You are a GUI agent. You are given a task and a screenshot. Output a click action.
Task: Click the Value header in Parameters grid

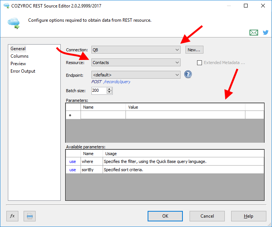click(185, 107)
